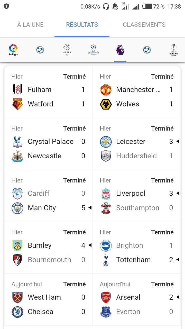The height and width of the screenshot is (329, 185).
Task: Tap the Burnley score of 4
Action: pyautogui.click(x=83, y=245)
